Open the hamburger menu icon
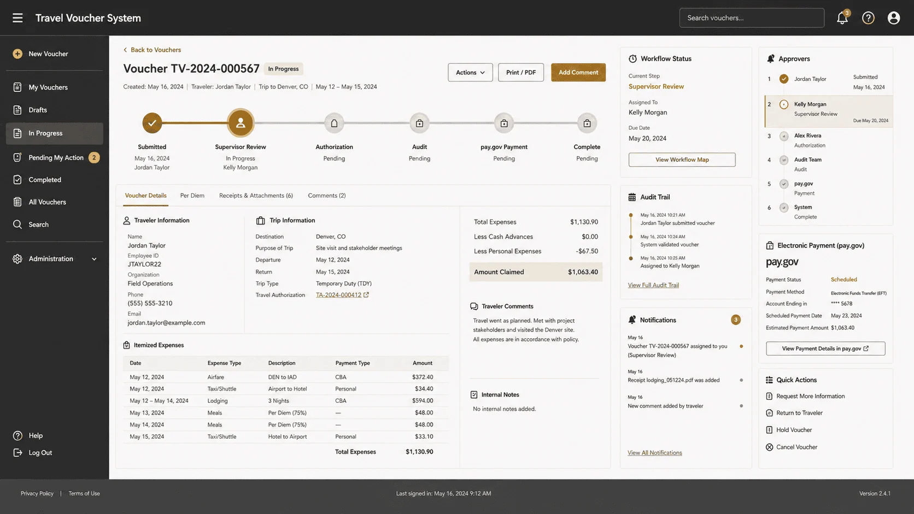 click(x=17, y=18)
